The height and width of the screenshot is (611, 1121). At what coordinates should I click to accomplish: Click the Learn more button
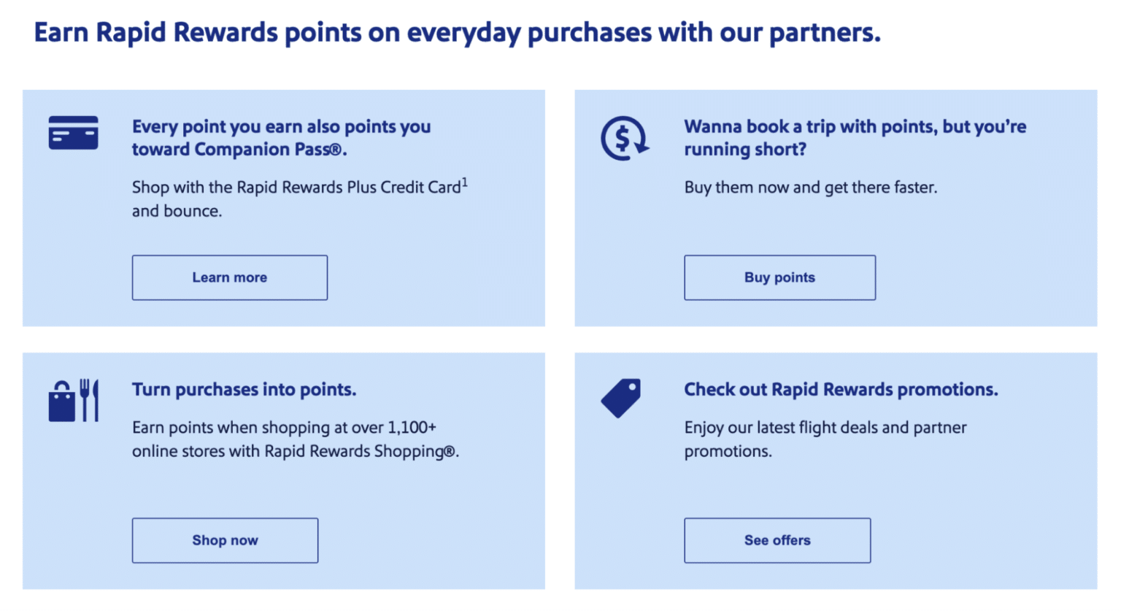click(229, 277)
